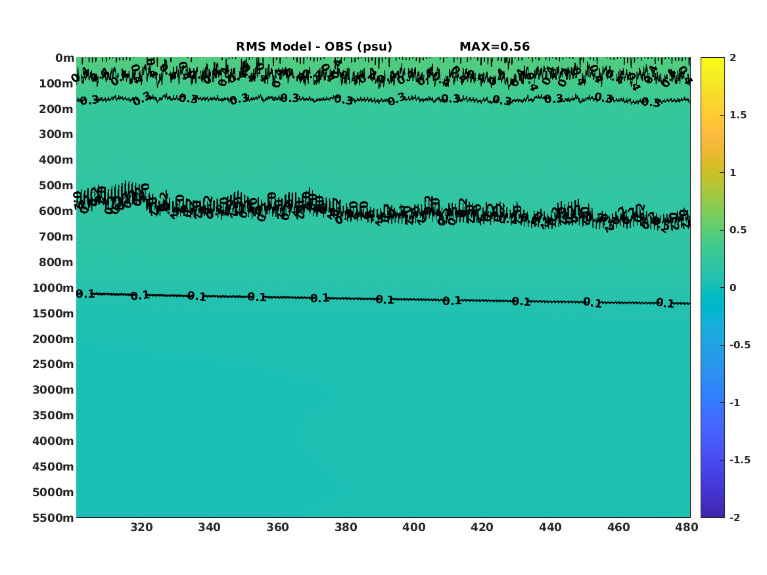Select the "3000m" depth tick label

tap(53, 390)
